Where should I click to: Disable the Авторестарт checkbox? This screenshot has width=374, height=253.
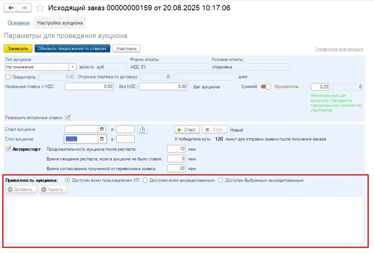[8, 149]
